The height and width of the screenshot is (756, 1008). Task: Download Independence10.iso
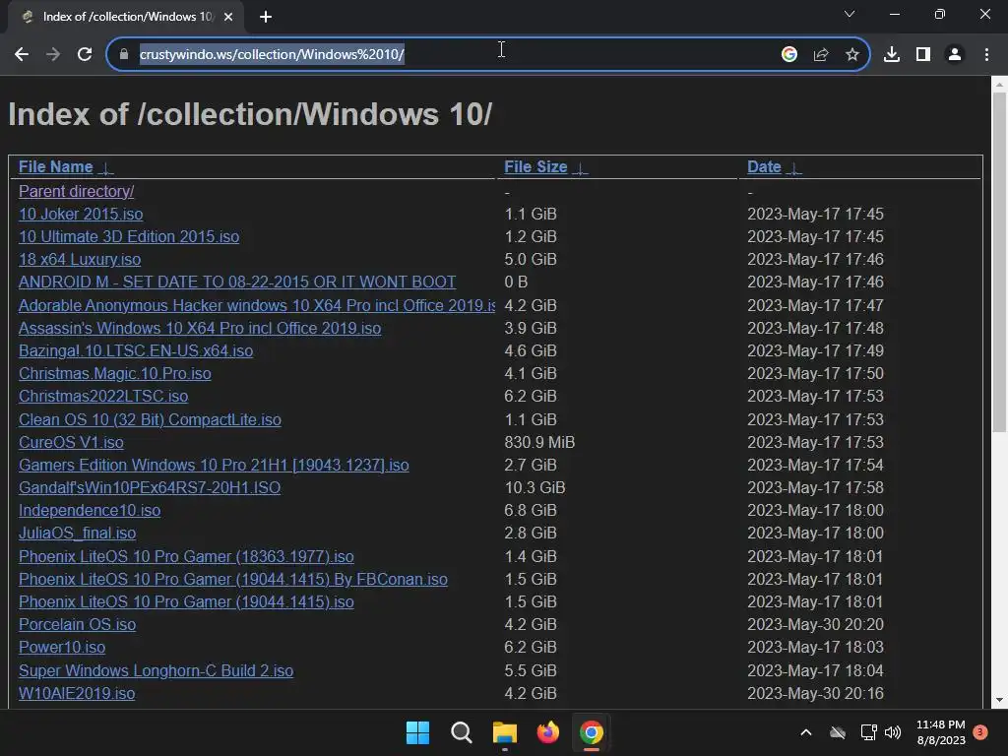point(90,511)
